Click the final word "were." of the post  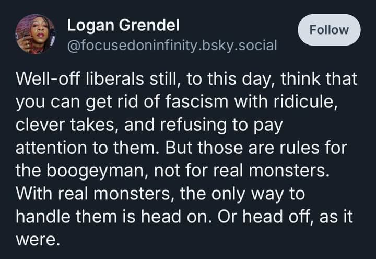[38, 240]
